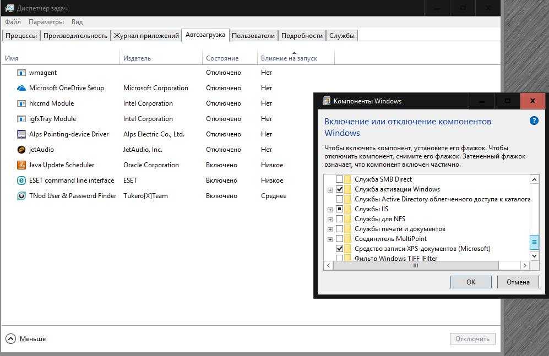Image resolution: width=549 pixels, height=356 pixels.
Task: Click the vertical scrollbar thumb in components list
Action: (x=534, y=242)
